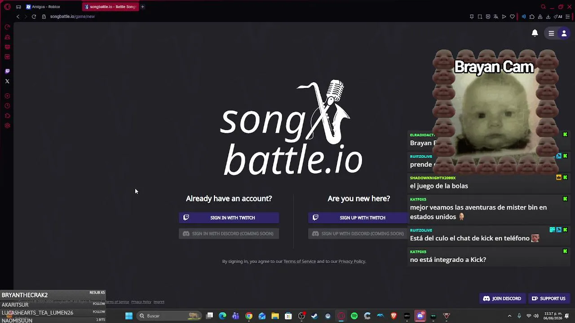Open the taskbar clock and date

pos(553,316)
